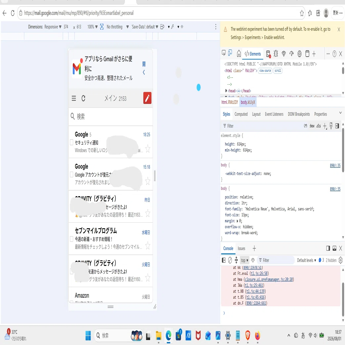
Task: Open the tl.js:26:58 stack trace link
Action: pyautogui.click(x=259, y=274)
